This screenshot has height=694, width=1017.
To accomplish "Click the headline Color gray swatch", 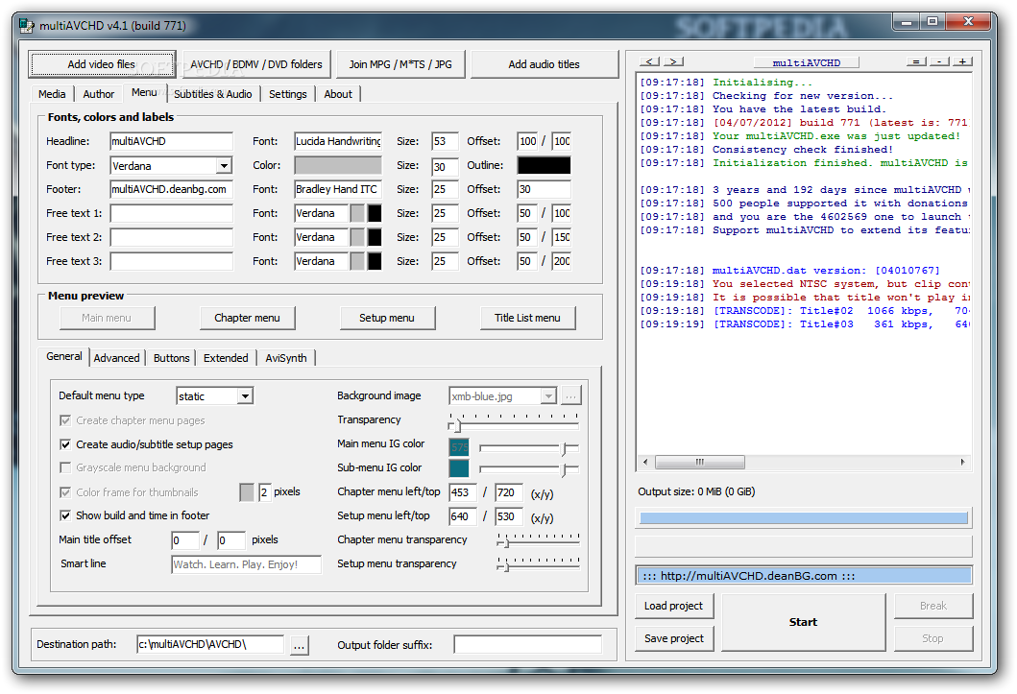I will tap(338, 165).
